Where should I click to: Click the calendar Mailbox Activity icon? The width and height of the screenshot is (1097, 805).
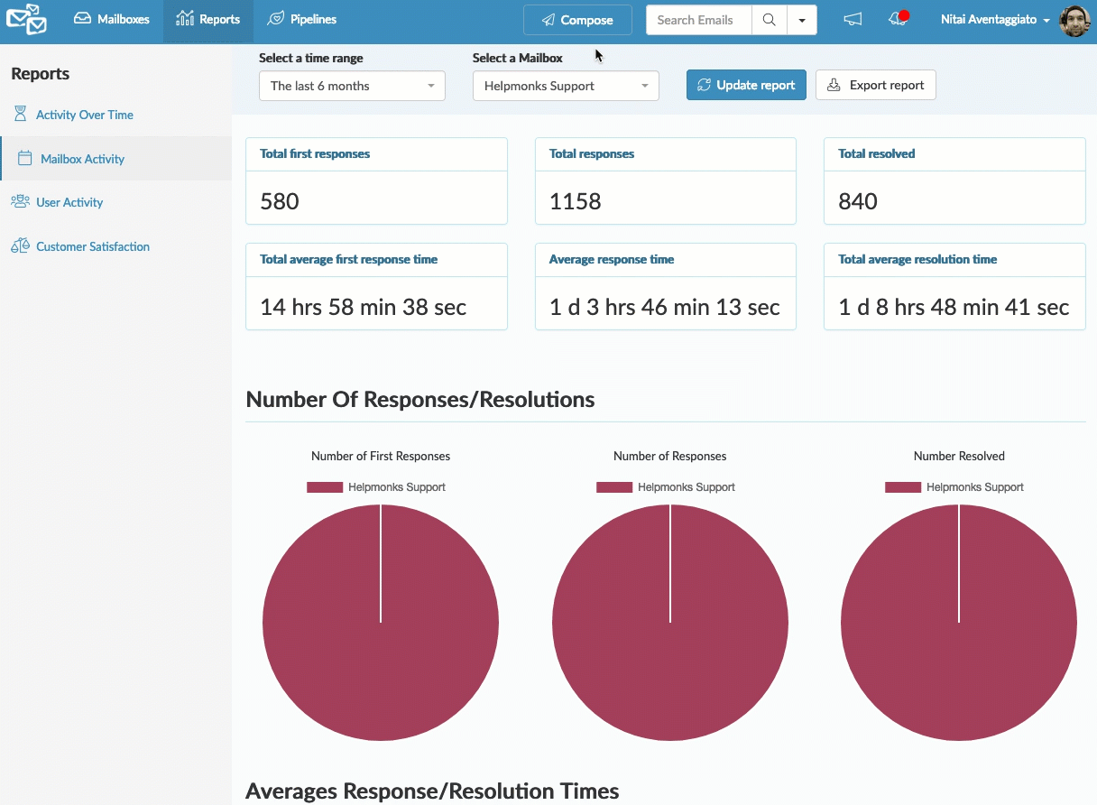point(25,159)
